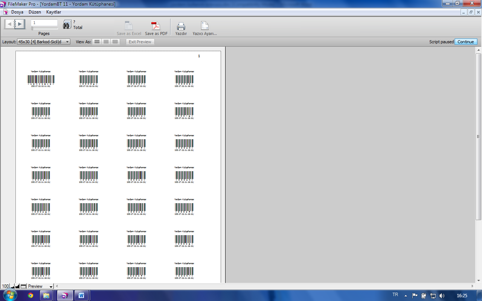The height and width of the screenshot is (301, 482).
Task: Click the FileMaker Pro taskbar icon
Action: 64,295
